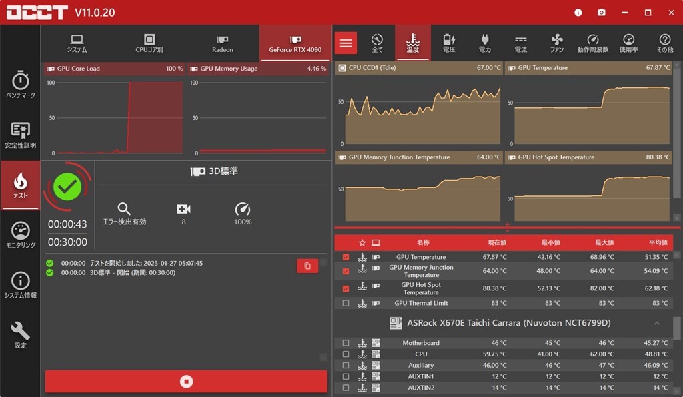Switch to the Radeon tab
The image size is (683, 397).
223,43
